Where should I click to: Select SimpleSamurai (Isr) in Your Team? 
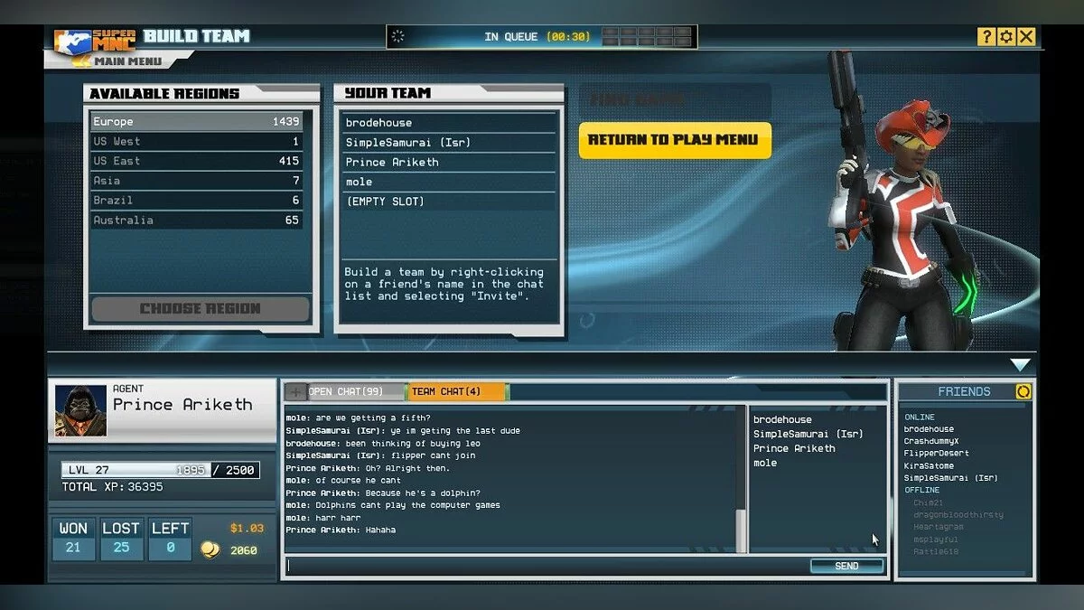click(449, 143)
